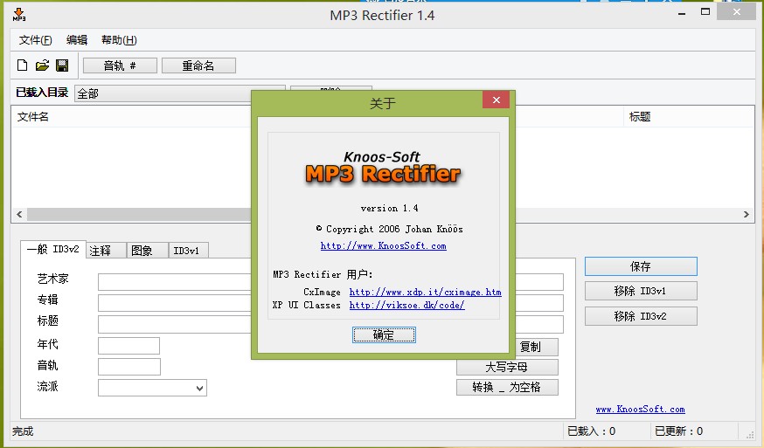Image resolution: width=764 pixels, height=448 pixels.
Task: Open the 帮助(H) menu
Action: point(119,40)
